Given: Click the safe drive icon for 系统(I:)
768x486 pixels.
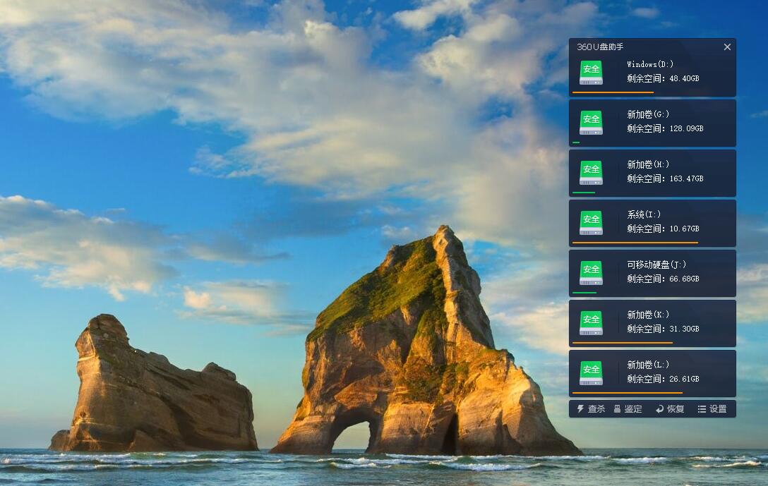Looking at the screenshot, I should point(592,223).
